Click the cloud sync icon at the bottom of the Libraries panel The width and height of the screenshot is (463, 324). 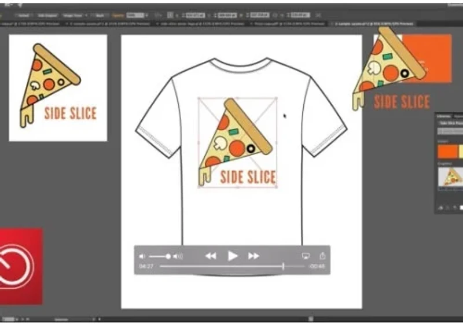(440, 208)
